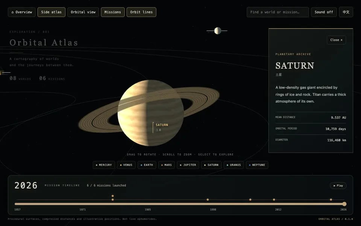Image resolution: width=361 pixels, height=226 pixels.
Task: Click the 1985 timeline year label
Action: (x=148, y=210)
